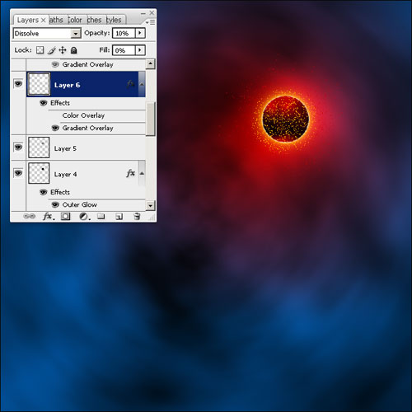412x412 pixels.
Task: Select Layer 4 thumbnail
Action: click(x=39, y=173)
